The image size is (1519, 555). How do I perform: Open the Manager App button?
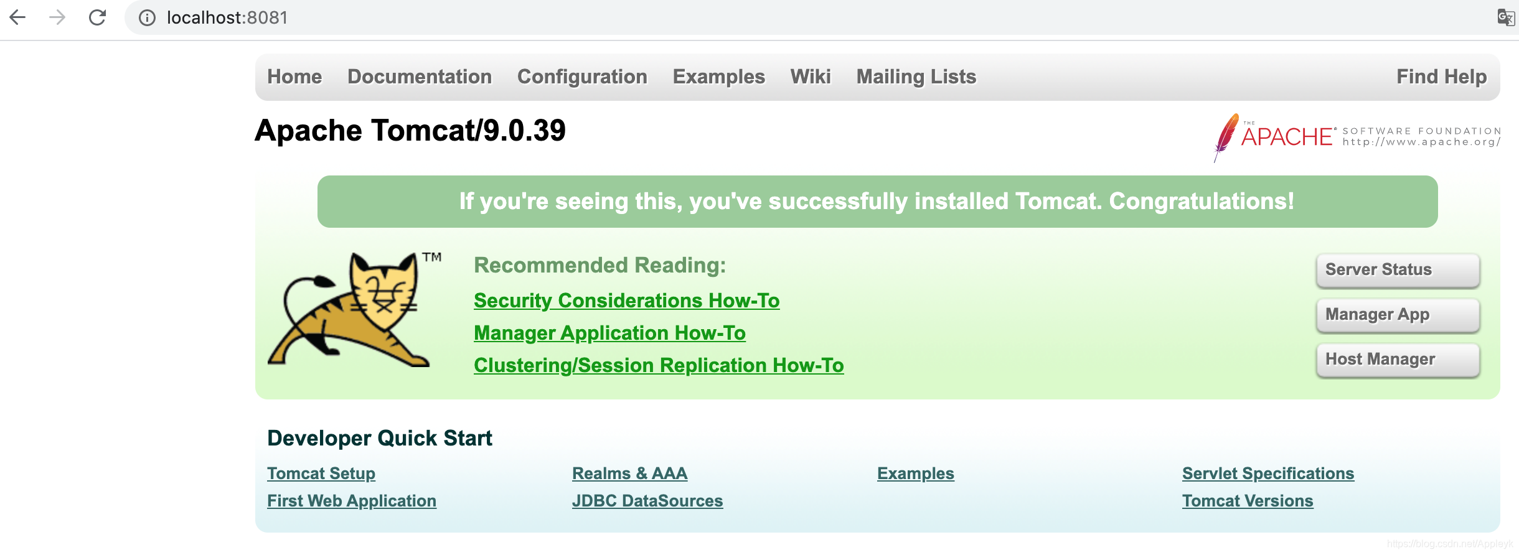[1398, 315]
